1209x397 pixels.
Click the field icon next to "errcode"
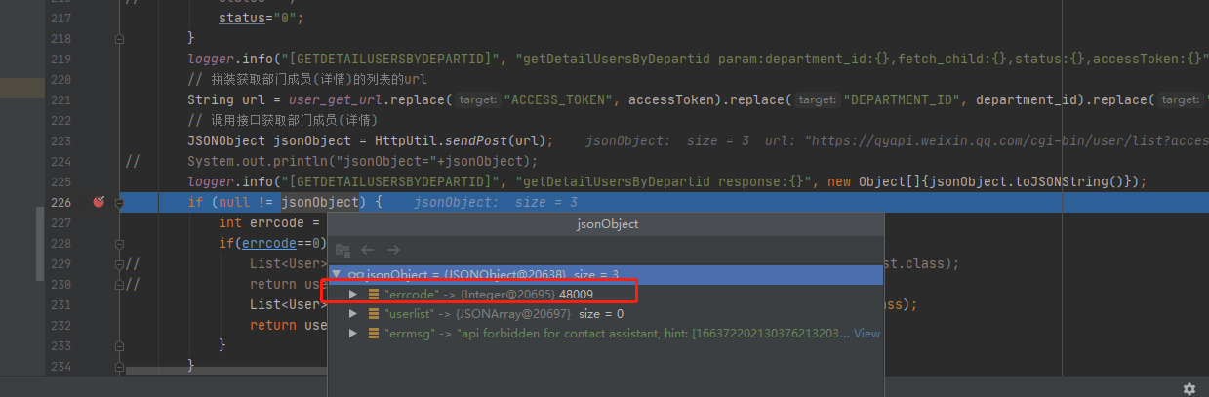point(374,294)
